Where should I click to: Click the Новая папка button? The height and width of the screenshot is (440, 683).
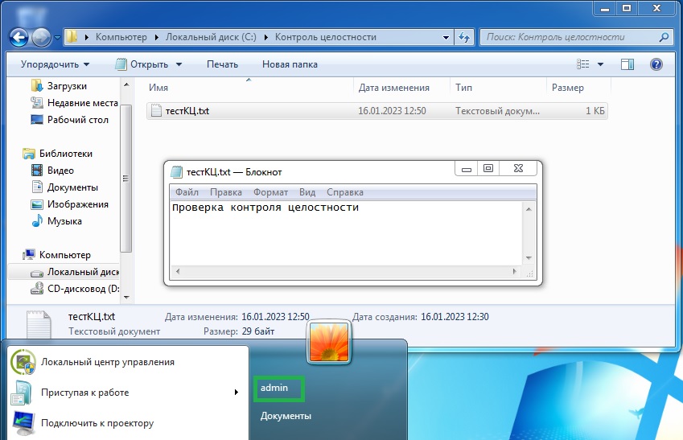(290, 64)
